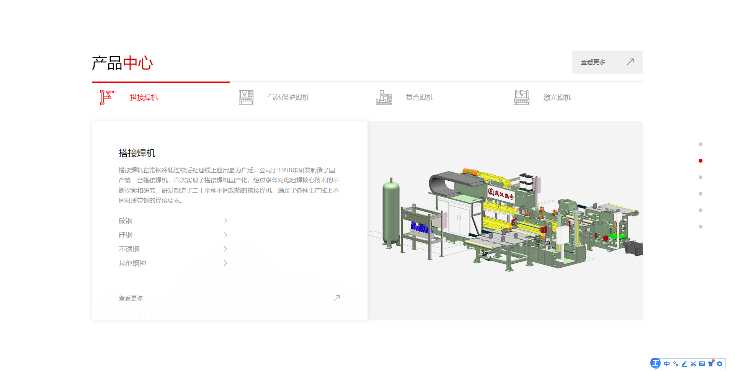The height and width of the screenshot is (371, 735).
Task: Click the 搭接焊机 card heading
Action: pyautogui.click(x=137, y=153)
